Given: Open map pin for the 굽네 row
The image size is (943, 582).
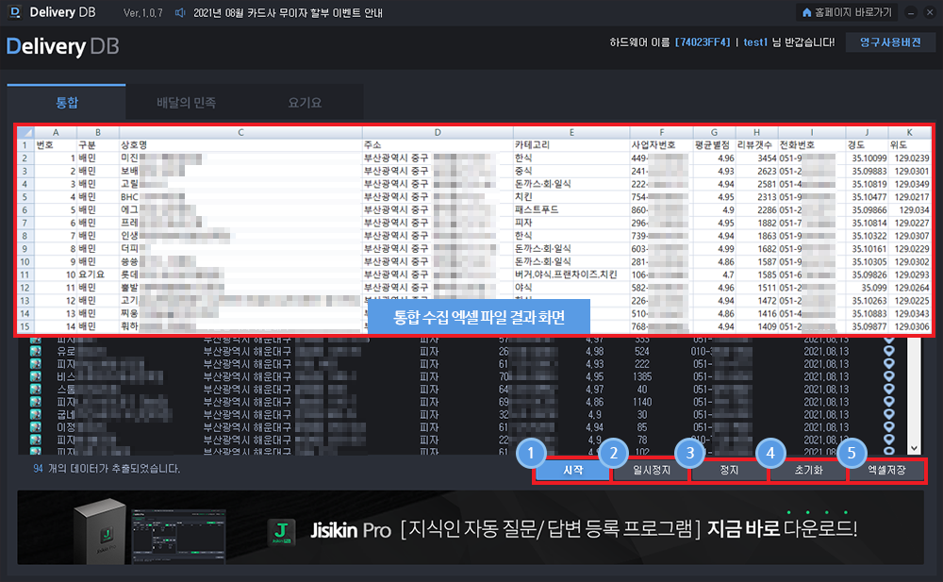Looking at the screenshot, I should click(x=889, y=414).
